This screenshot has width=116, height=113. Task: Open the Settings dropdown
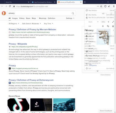(70, 18)
